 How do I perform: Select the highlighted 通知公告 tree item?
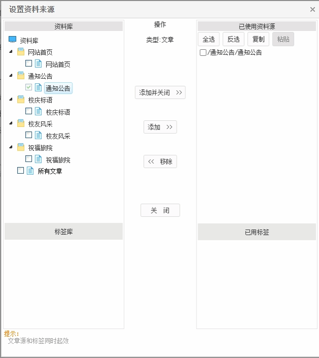(x=58, y=88)
